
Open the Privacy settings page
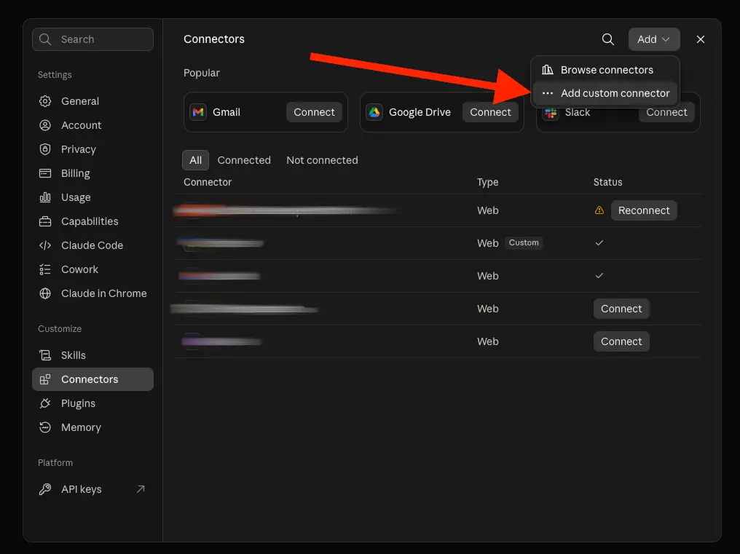[92, 149]
